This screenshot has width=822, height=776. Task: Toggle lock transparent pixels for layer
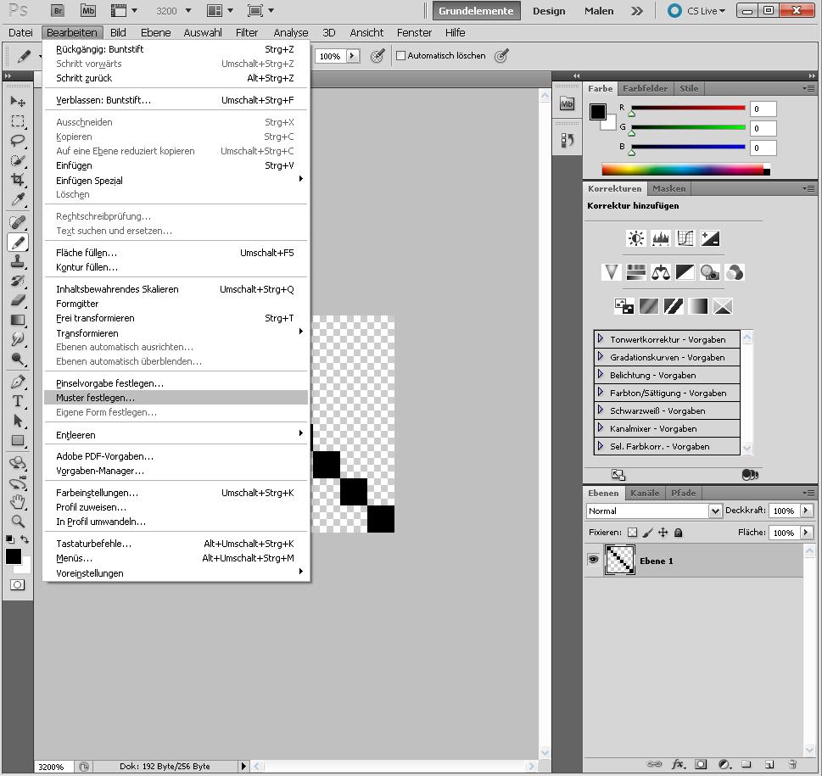632,533
